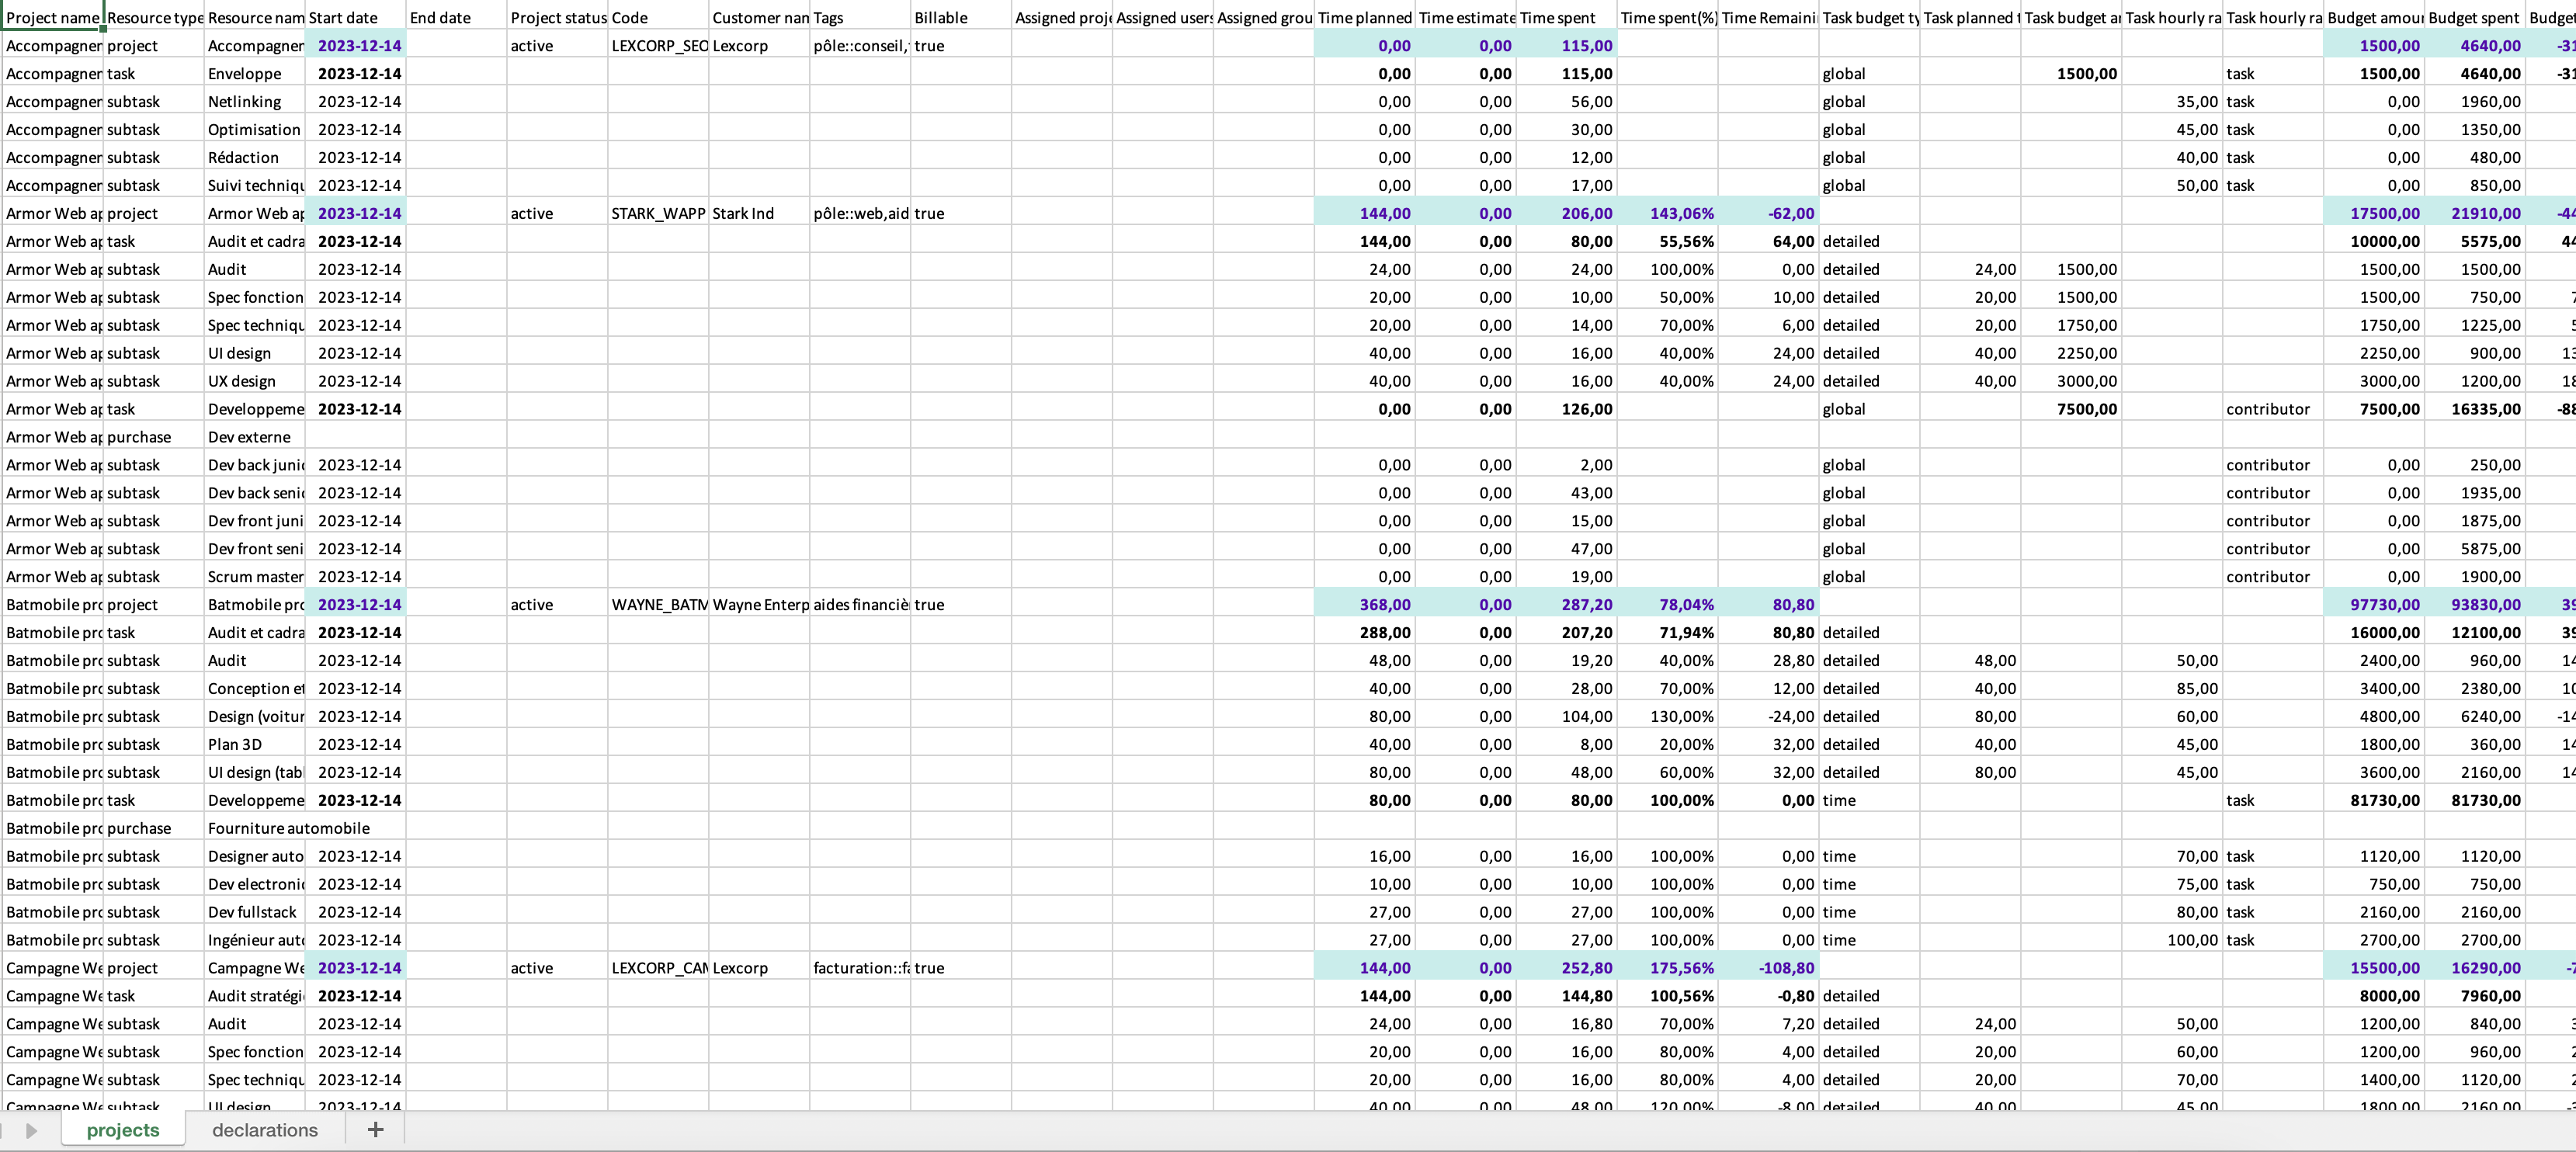Select the Dev externe purchase cell
Viewport: 2576px width, 1152px height.
click(x=255, y=437)
